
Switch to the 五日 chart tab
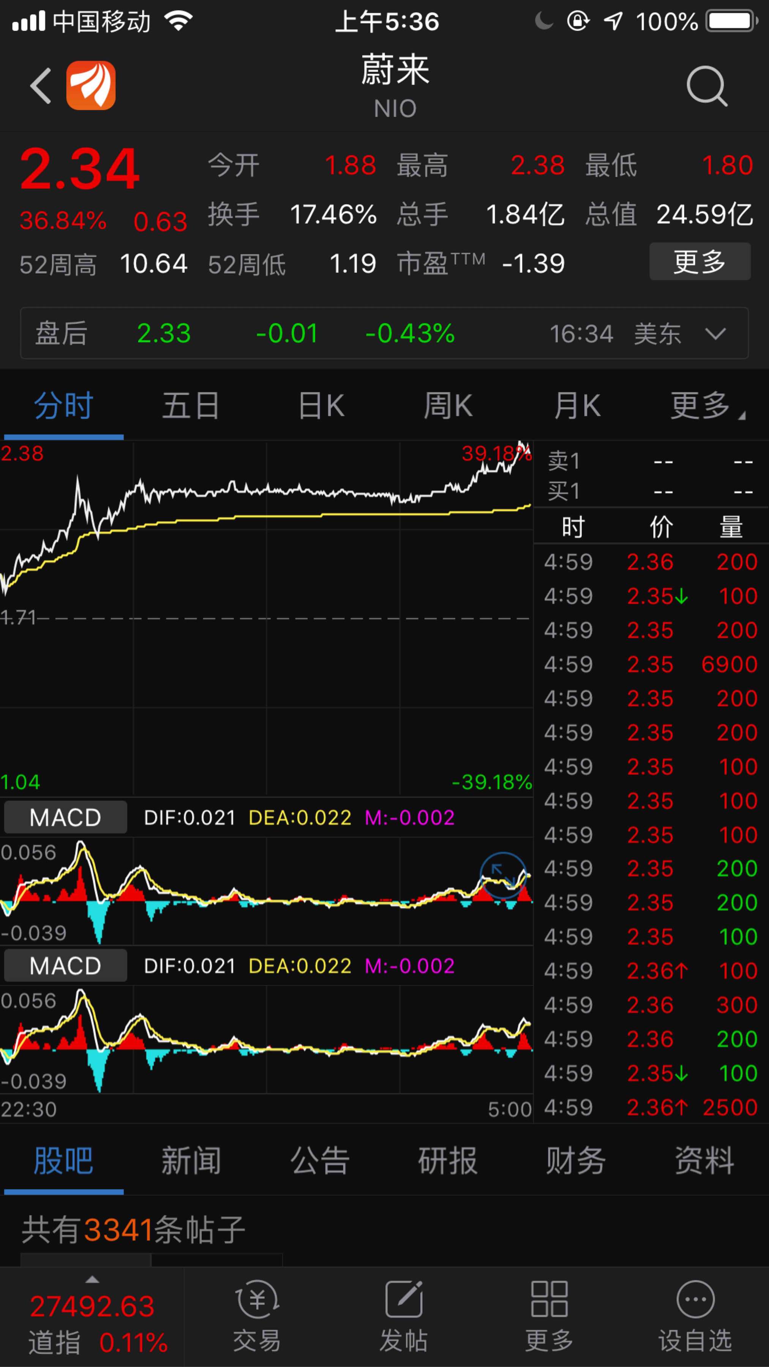click(x=191, y=406)
